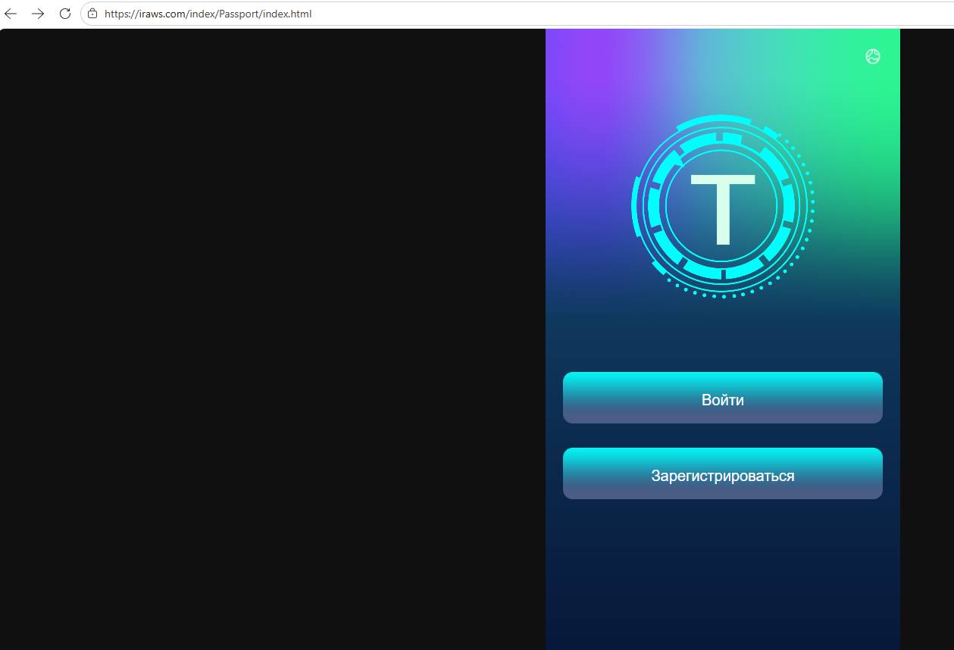The image size is (954, 650).
Task: Click the browser forward arrow
Action: pyautogui.click(x=38, y=14)
